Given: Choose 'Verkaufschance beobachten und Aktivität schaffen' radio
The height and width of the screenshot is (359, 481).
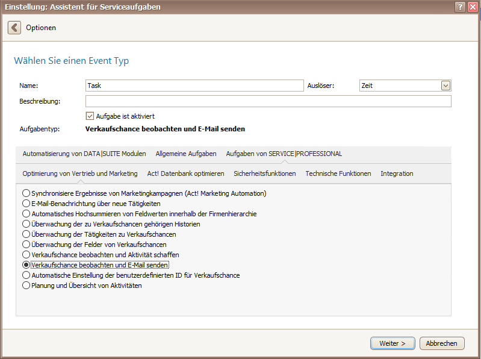Looking at the screenshot, I should click(26, 255).
